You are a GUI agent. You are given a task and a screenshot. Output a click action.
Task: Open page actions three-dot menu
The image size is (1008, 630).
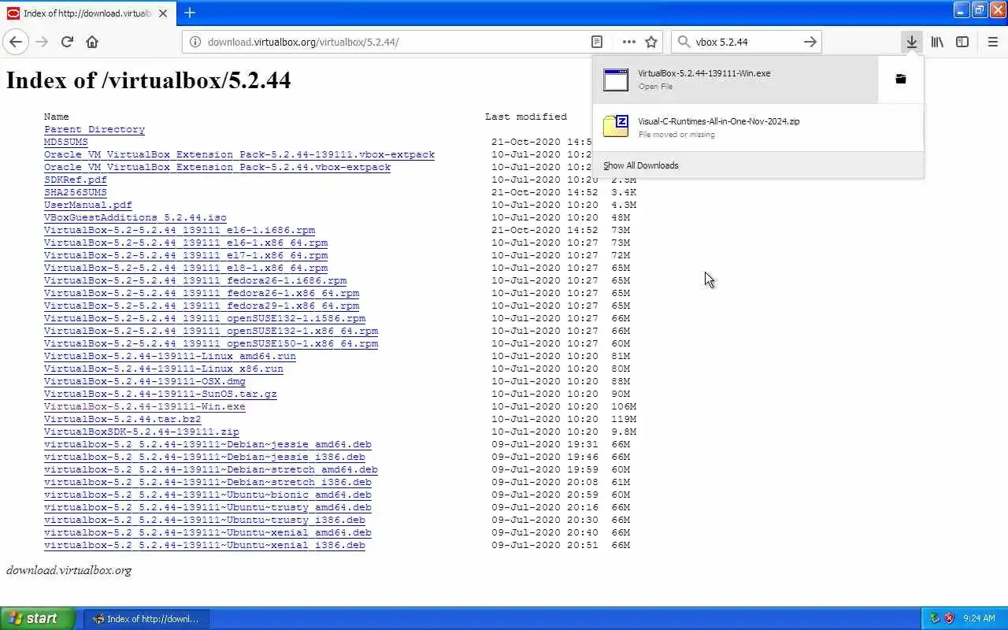[628, 42]
